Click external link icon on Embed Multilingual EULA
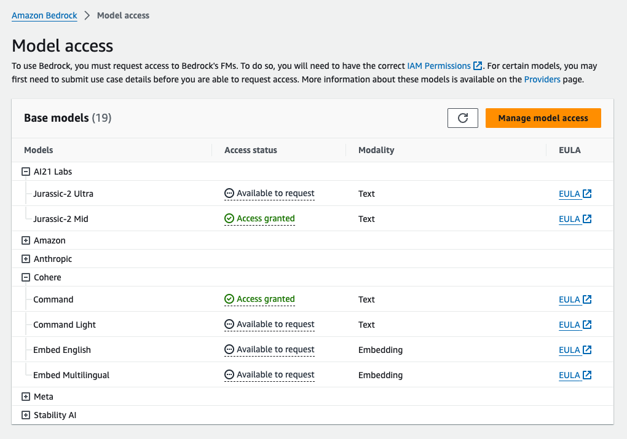The height and width of the screenshot is (439, 627). point(586,374)
